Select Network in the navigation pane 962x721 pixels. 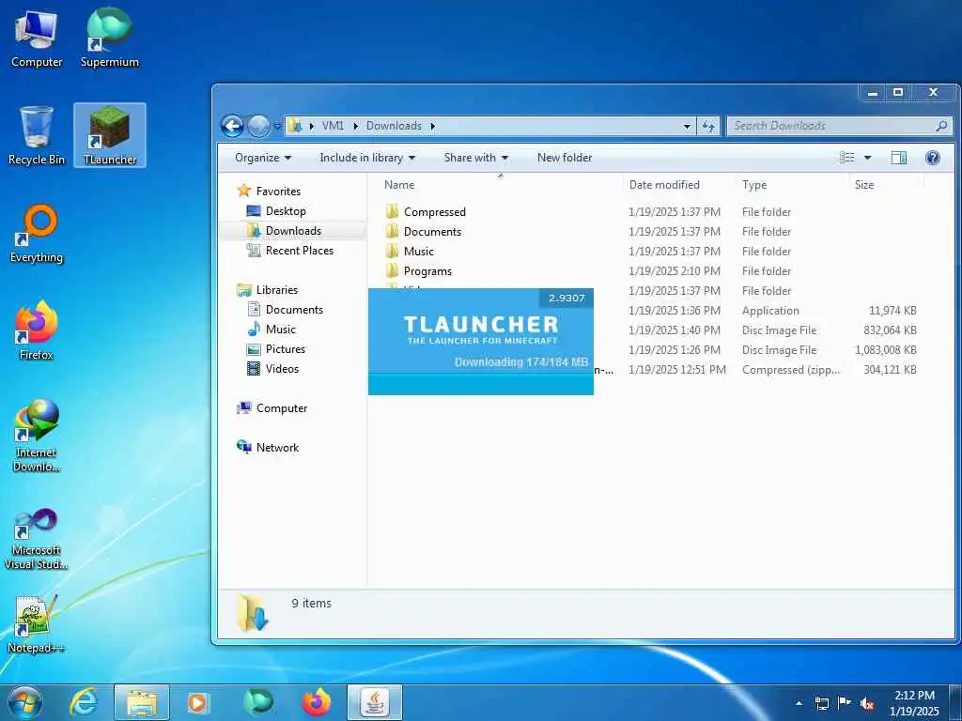[268, 448]
